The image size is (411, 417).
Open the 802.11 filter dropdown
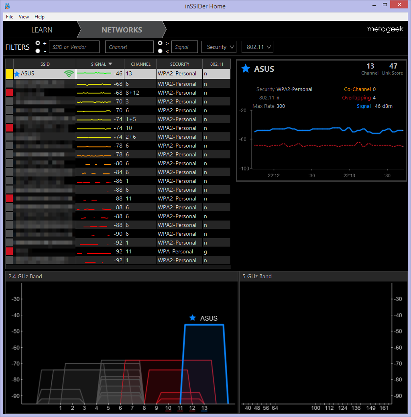pos(257,47)
